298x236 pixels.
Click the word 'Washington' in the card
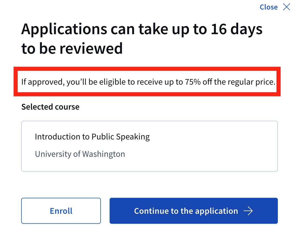pyautogui.click(x=104, y=154)
